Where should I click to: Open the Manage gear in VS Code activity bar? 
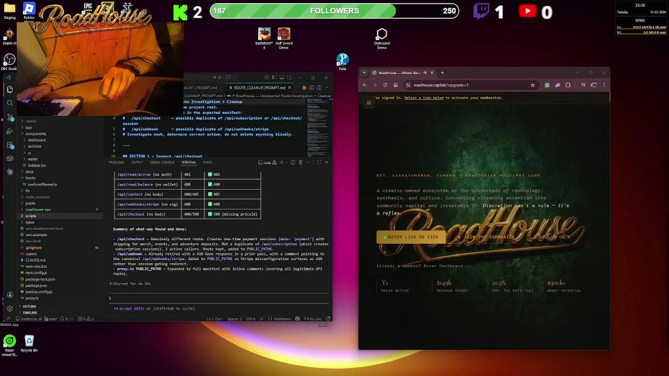pyautogui.click(x=10, y=309)
